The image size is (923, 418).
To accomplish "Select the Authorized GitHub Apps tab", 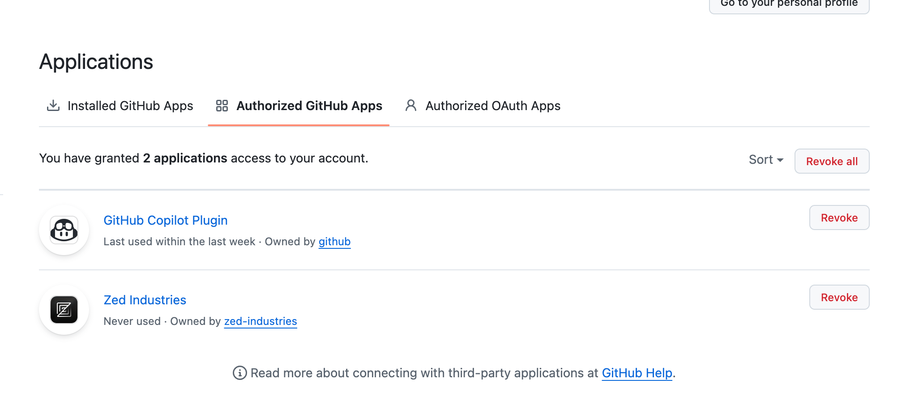I will pyautogui.click(x=309, y=106).
